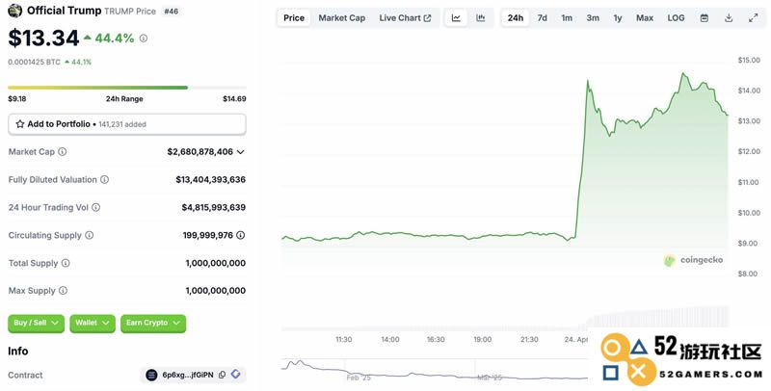The height and width of the screenshot is (391, 771).
Task: Click the $4,815,993,639 trading volume value
Action: pyautogui.click(x=213, y=207)
